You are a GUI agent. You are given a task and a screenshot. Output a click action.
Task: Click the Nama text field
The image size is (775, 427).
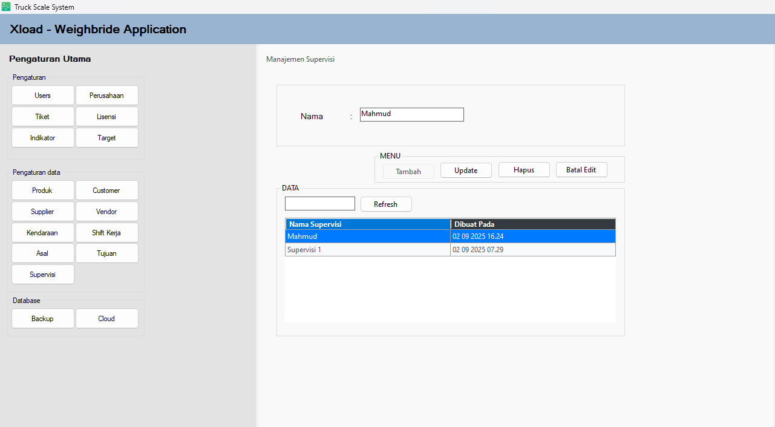click(411, 114)
